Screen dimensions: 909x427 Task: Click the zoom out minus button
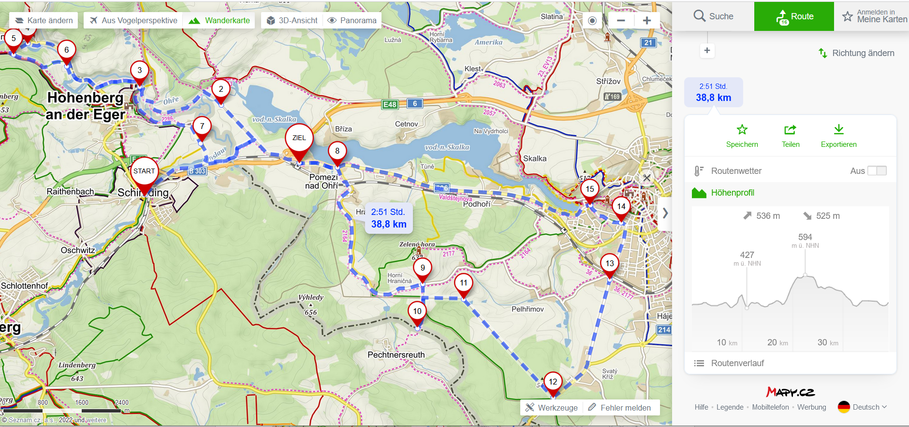621,20
